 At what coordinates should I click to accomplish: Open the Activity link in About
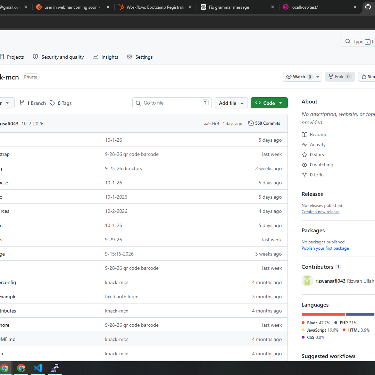click(314, 144)
